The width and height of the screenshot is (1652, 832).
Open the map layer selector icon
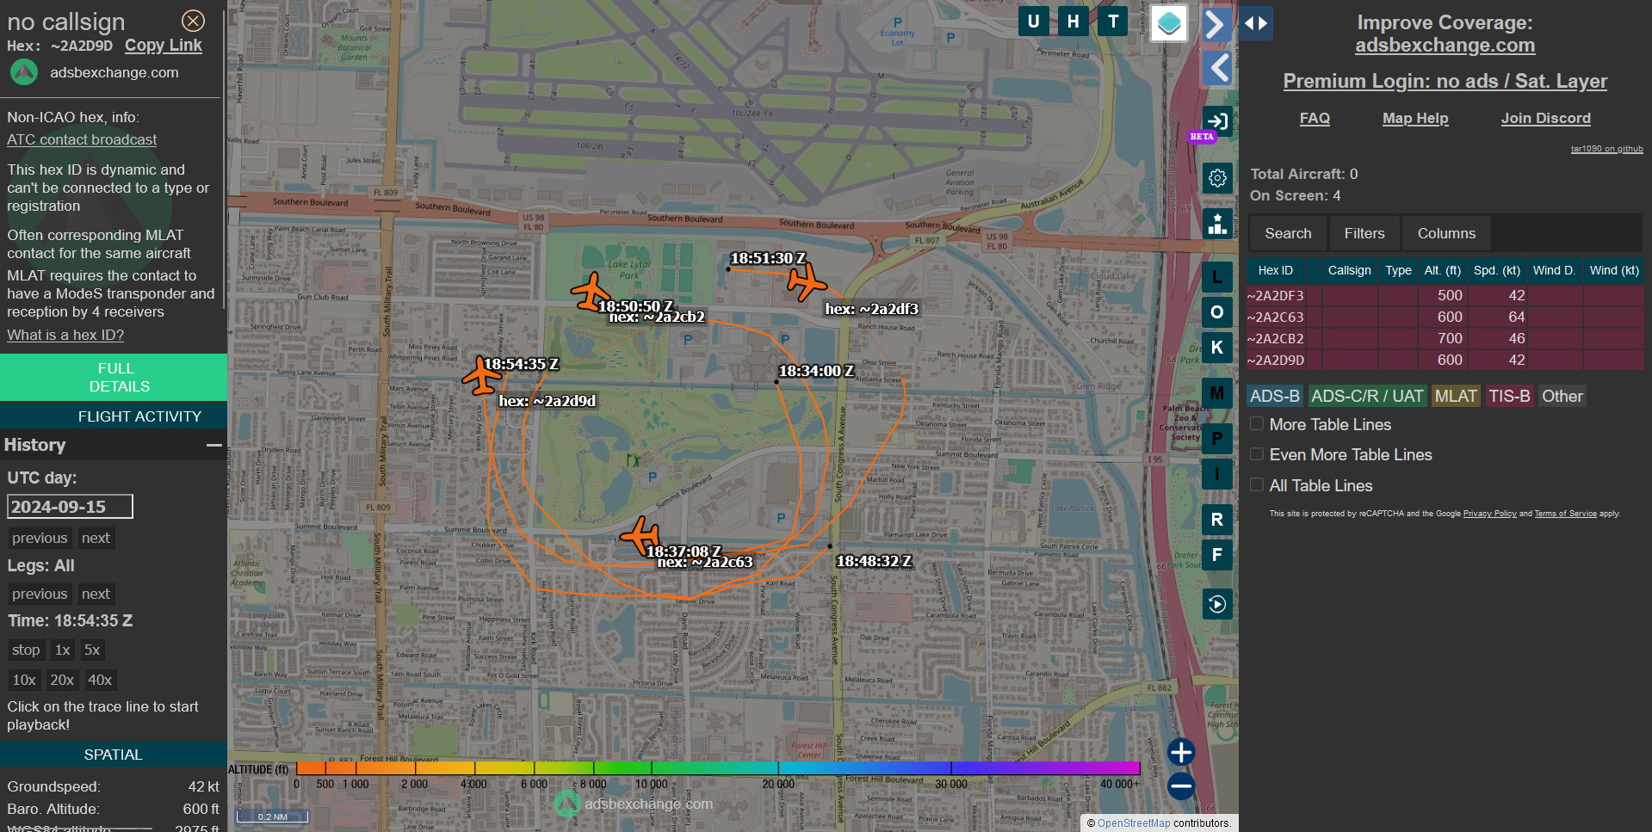[x=1169, y=23]
